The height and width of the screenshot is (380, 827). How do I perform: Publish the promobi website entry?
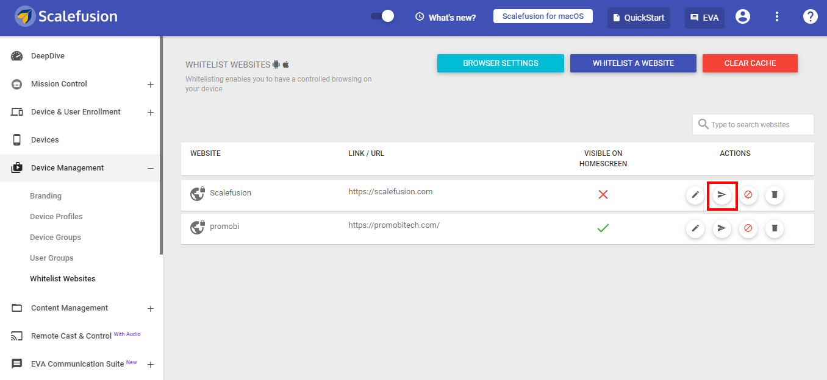[722, 228]
